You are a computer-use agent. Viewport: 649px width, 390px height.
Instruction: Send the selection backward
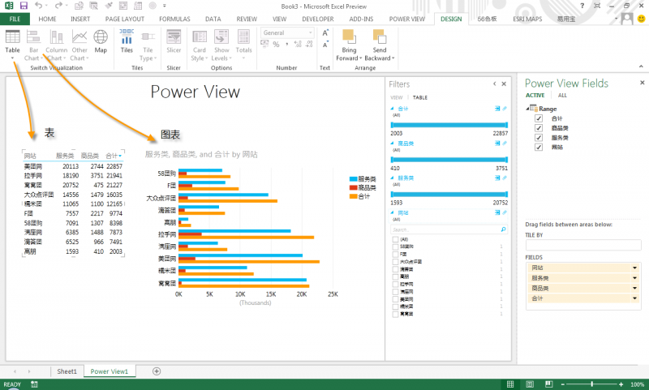point(379,45)
